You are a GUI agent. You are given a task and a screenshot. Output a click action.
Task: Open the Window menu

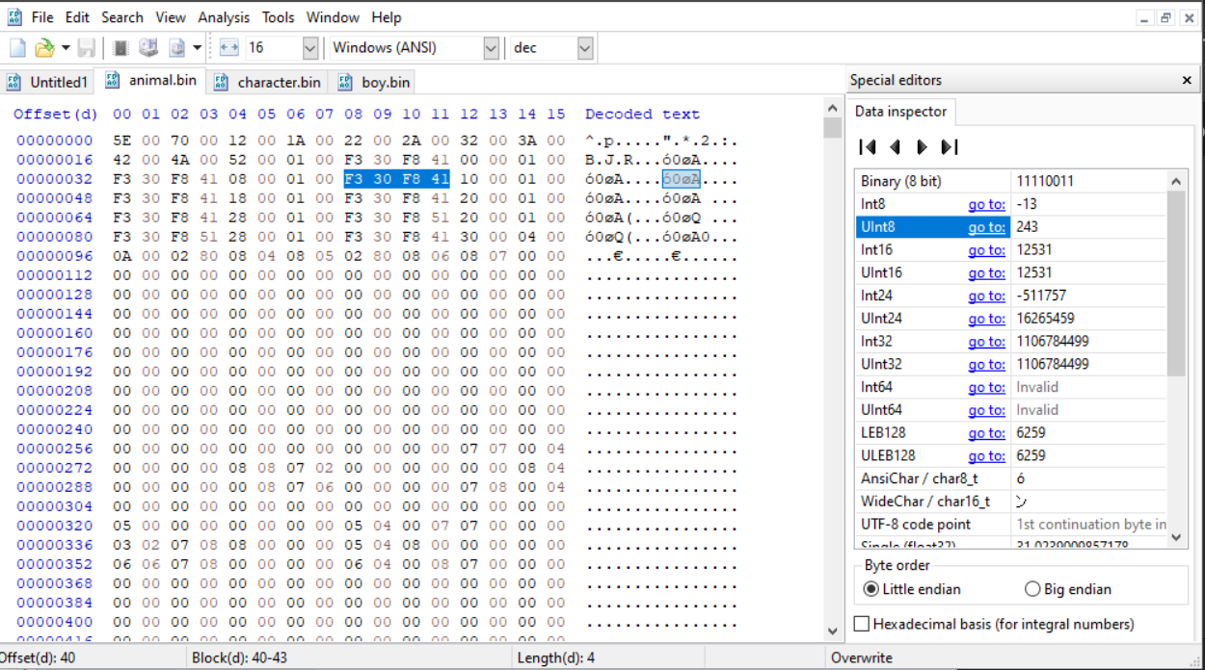[334, 17]
